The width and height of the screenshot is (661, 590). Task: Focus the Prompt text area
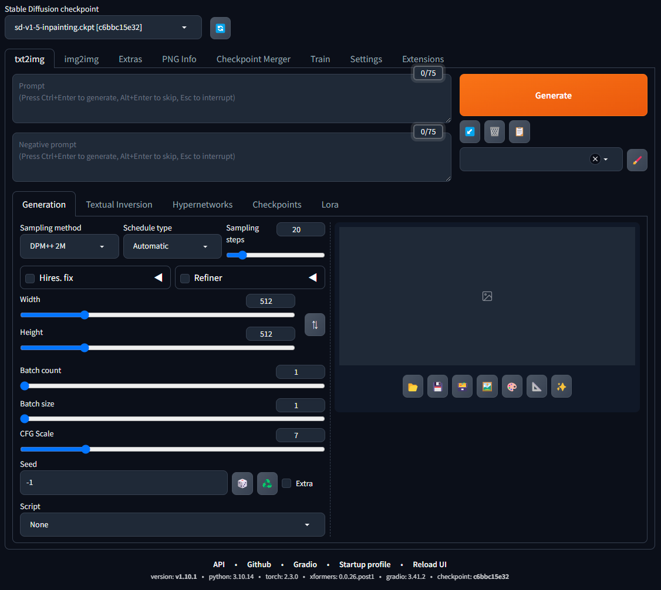click(x=232, y=99)
